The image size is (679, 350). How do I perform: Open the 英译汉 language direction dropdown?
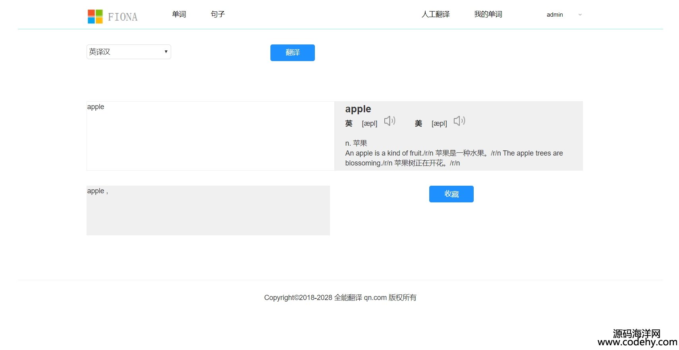[129, 52]
